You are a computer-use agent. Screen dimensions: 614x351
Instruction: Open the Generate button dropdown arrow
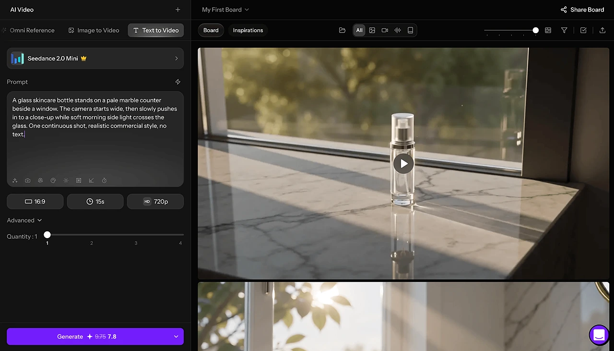[x=176, y=337]
